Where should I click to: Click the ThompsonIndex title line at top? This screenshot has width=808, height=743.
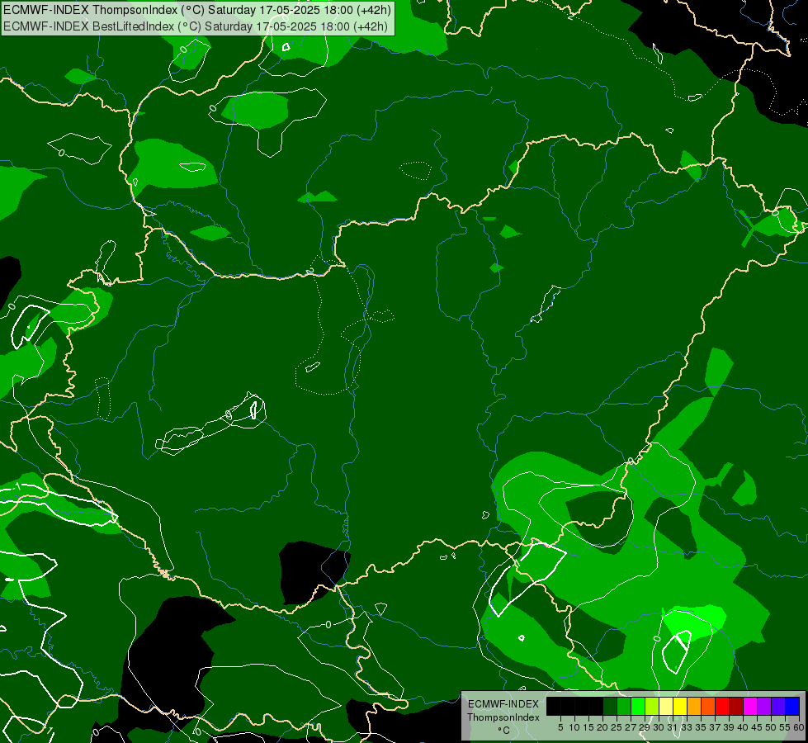(196, 10)
